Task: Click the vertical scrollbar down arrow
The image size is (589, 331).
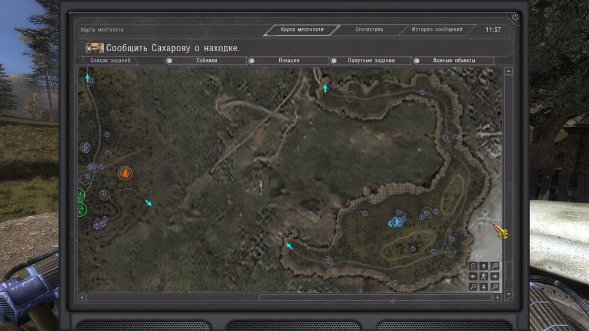Action: [509, 294]
